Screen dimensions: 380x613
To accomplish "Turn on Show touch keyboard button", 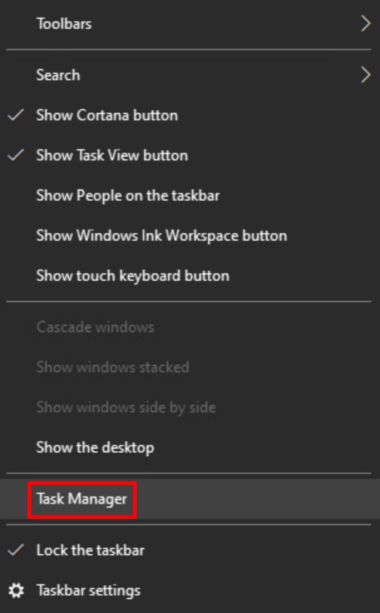I will tap(132, 276).
